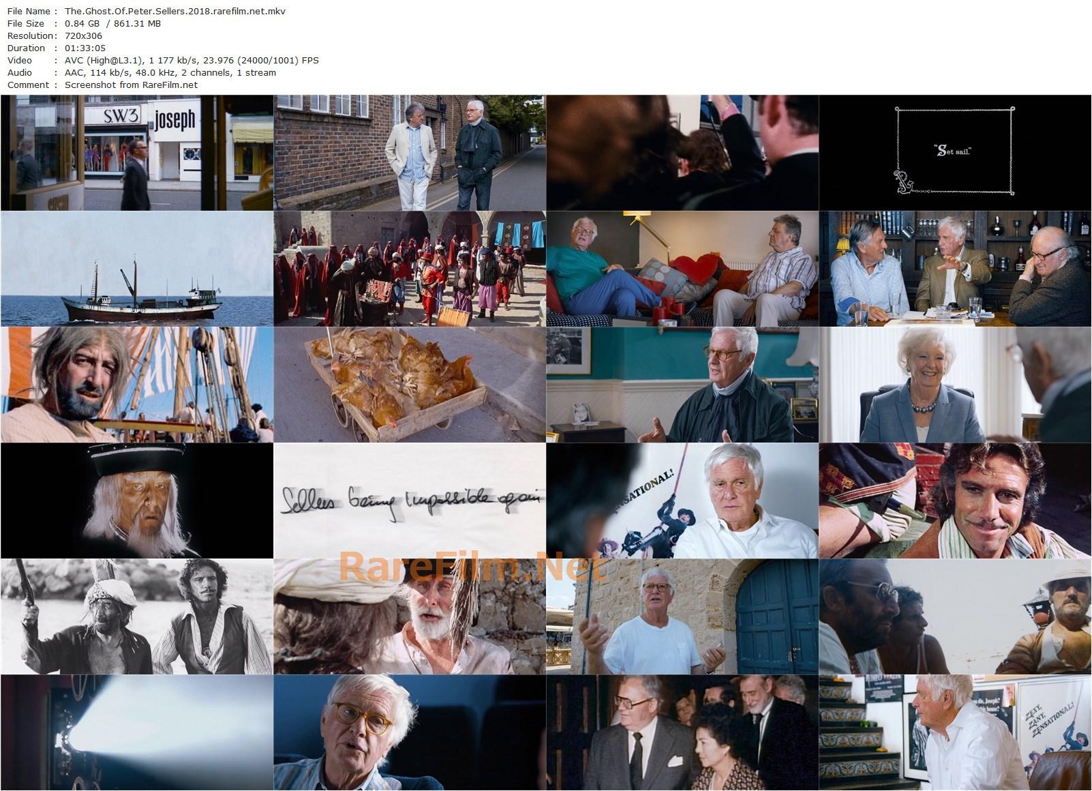1092x791 pixels.
Task: Select the film projector light beam thumbnail
Action: tap(137, 732)
